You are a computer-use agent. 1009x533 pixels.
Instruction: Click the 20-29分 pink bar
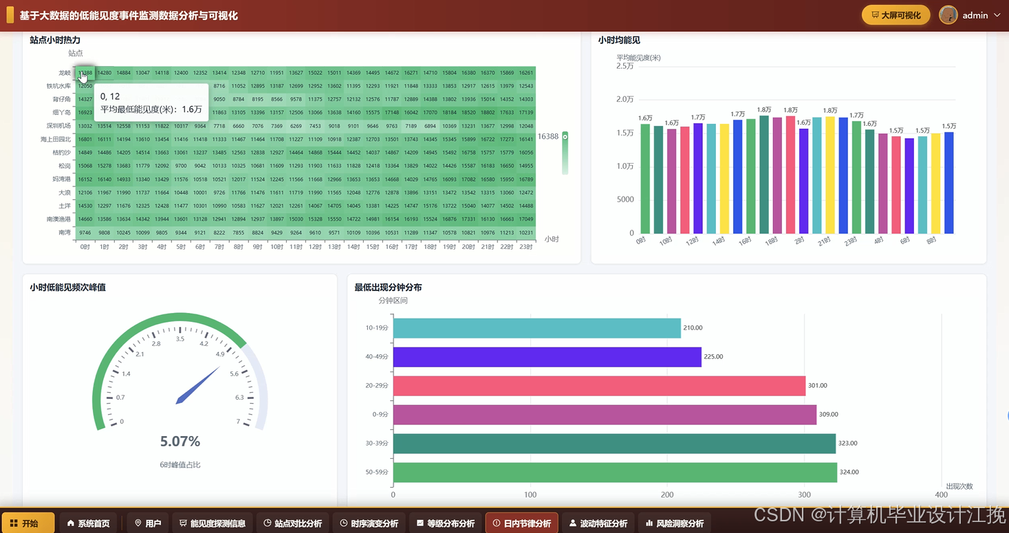pos(599,386)
